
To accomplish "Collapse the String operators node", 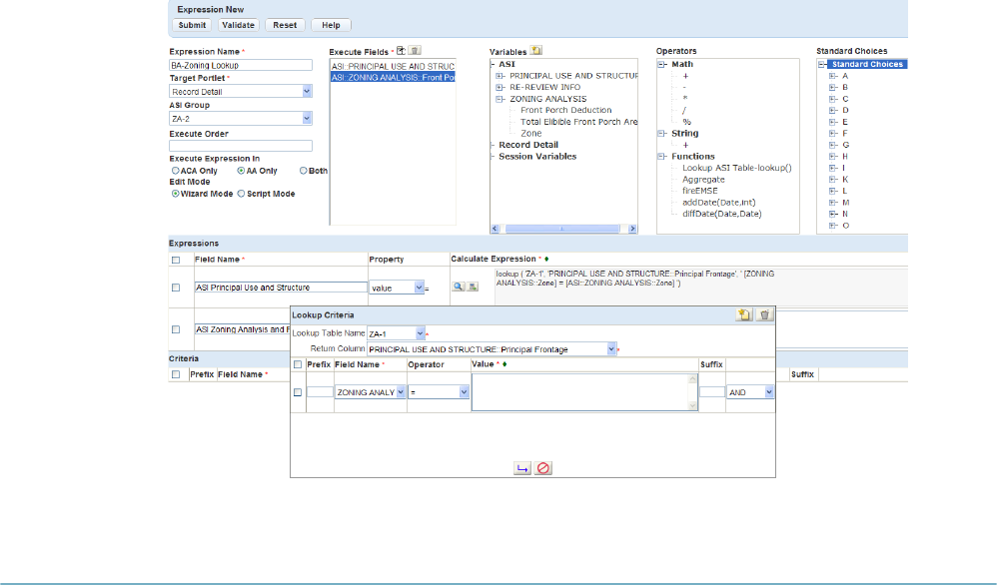I will [662, 134].
